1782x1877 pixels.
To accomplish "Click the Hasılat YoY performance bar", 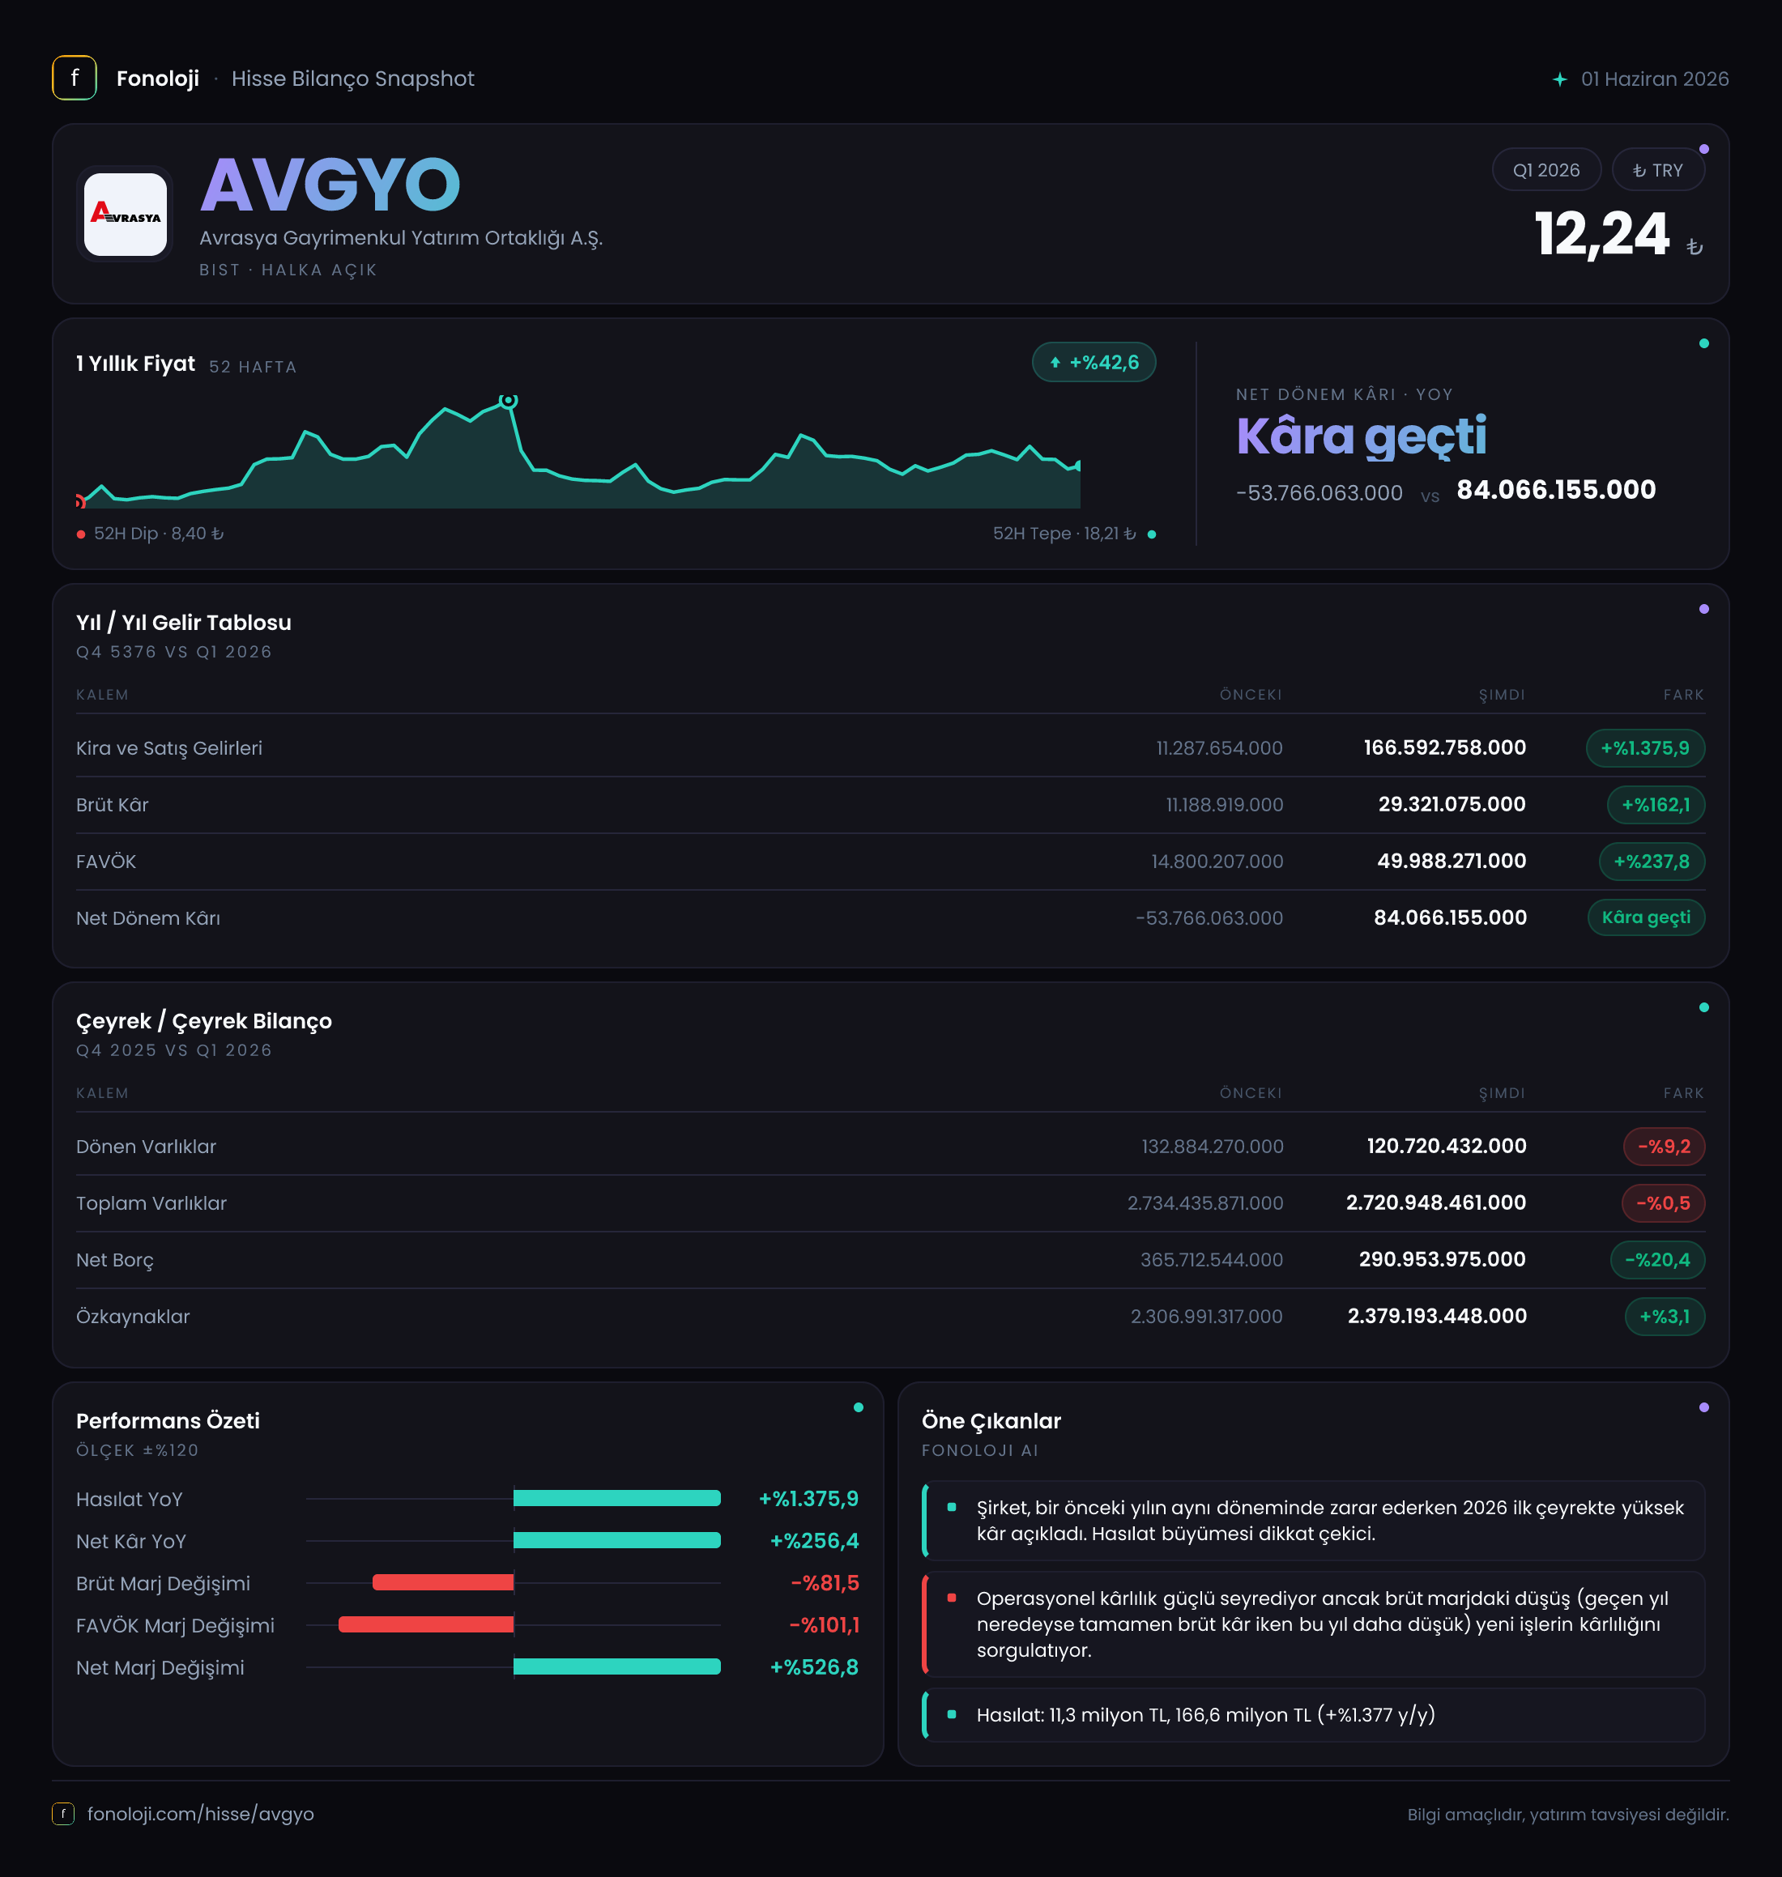I will (616, 1498).
